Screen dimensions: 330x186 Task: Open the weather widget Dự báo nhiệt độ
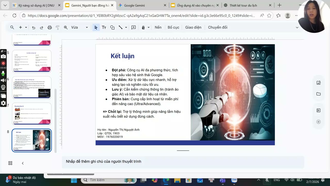coord(22,180)
